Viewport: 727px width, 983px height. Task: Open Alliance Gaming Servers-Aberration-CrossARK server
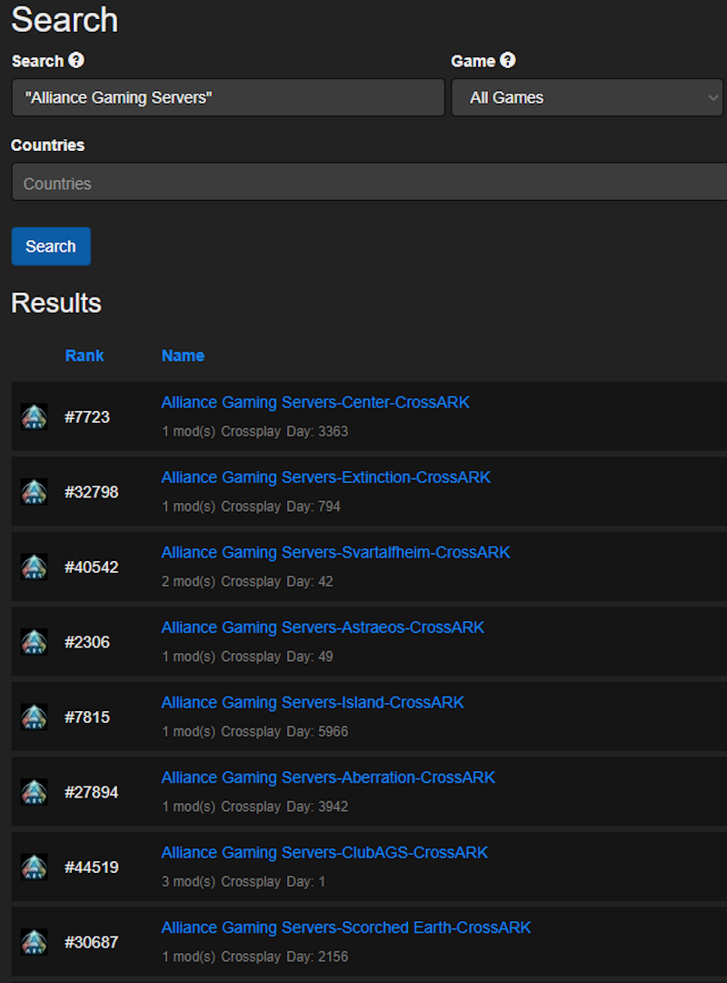point(328,777)
